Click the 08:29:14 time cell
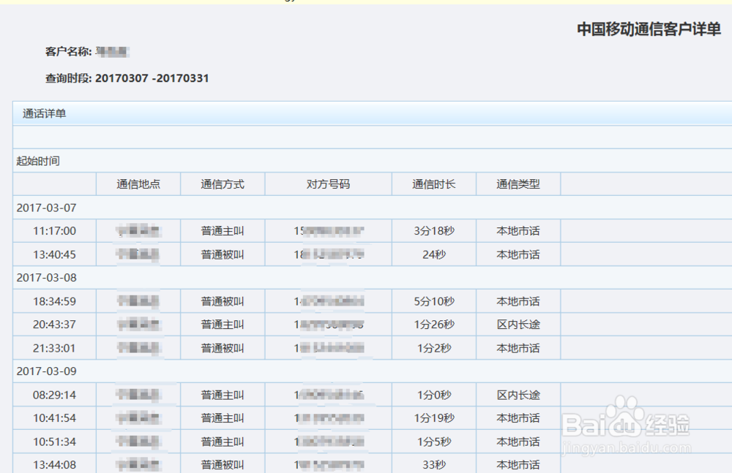This screenshot has height=473, width=732. 54,395
